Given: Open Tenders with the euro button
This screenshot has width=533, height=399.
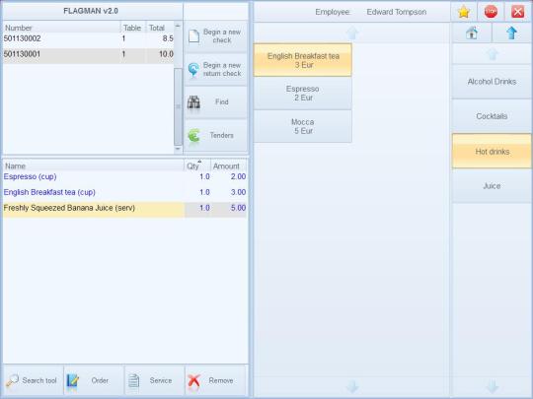Looking at the screenshot, I should pos(216,135).
